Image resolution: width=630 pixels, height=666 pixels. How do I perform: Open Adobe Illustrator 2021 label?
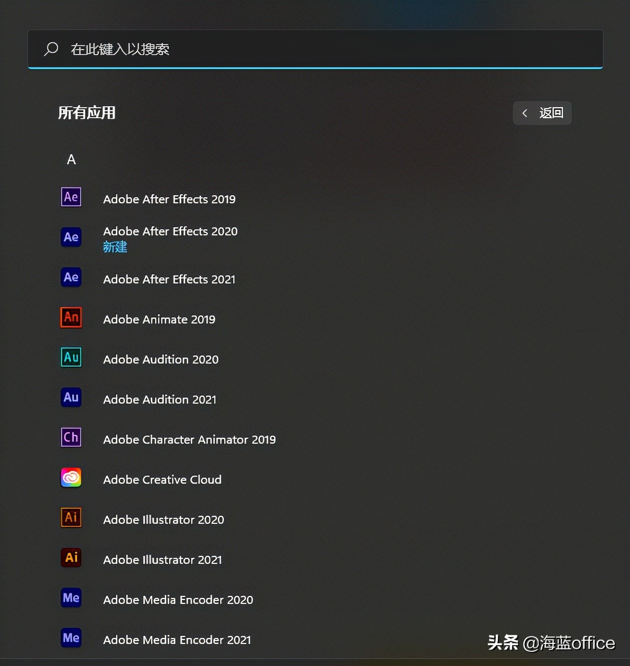[163, 560]
